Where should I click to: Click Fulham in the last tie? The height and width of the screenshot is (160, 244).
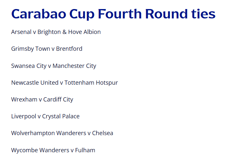85,150
